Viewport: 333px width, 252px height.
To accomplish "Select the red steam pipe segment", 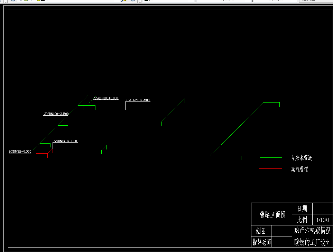I will click(x=42, y=154).
